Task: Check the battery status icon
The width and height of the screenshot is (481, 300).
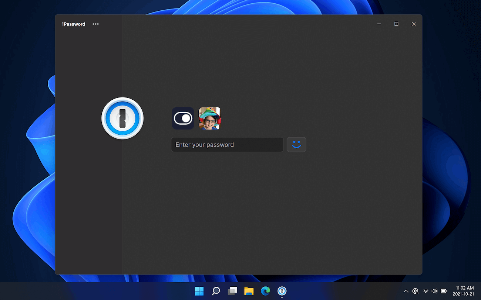Action: click(443, 291)
